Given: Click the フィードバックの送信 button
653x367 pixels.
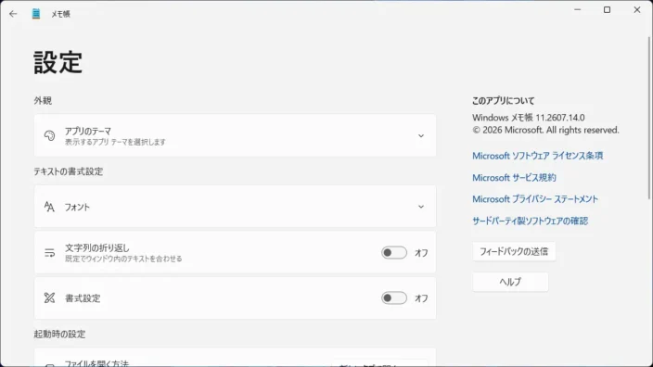Looking at the screenshot, I should click(514, 252).
